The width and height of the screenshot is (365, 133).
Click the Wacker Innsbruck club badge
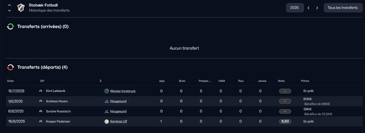[107, 91]
